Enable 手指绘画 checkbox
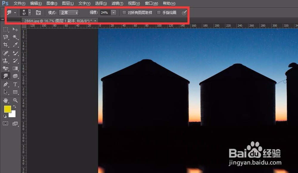 (x=159, y=13)
